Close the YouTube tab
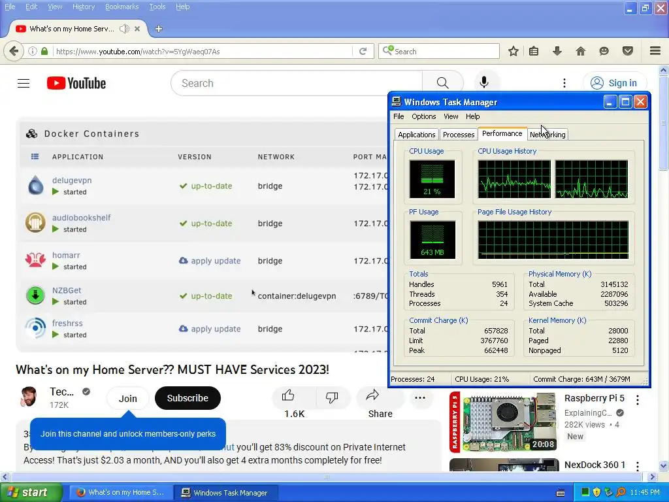The width and height of the screenshot is (669, 502). click(x=137, y=29)
